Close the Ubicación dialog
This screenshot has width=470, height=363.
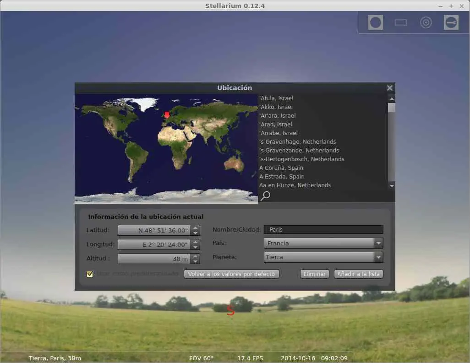click(x=389, y=88)
